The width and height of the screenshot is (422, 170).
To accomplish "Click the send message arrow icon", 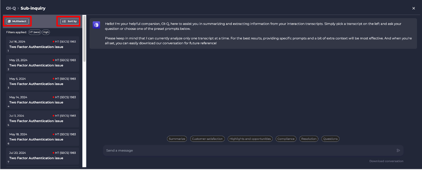I will pos(398,151).
